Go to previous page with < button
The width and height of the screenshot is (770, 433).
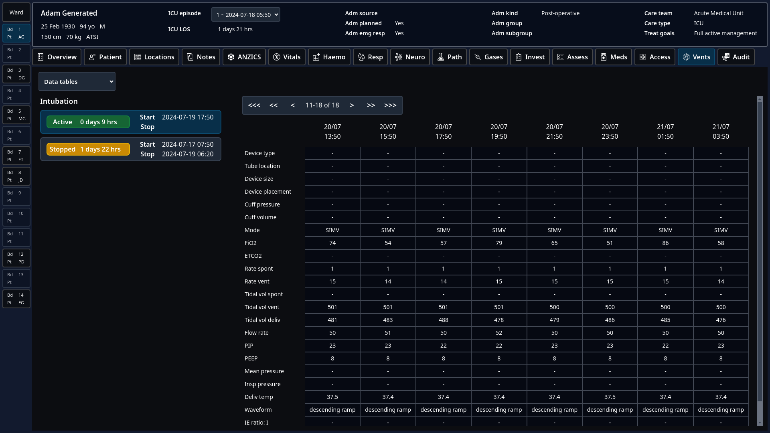[293, 105]
